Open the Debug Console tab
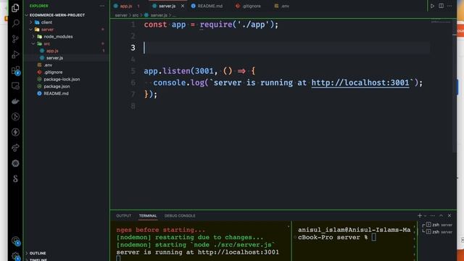This screenshot has height=261, width=464. (x=180, y=216)
